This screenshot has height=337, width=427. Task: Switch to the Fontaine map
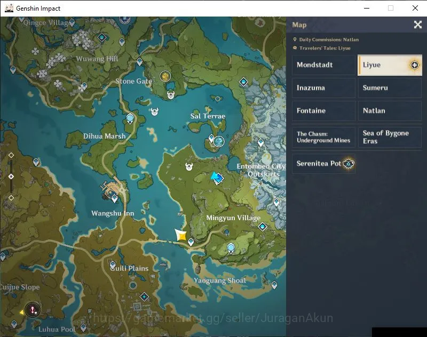pos(323,111)
